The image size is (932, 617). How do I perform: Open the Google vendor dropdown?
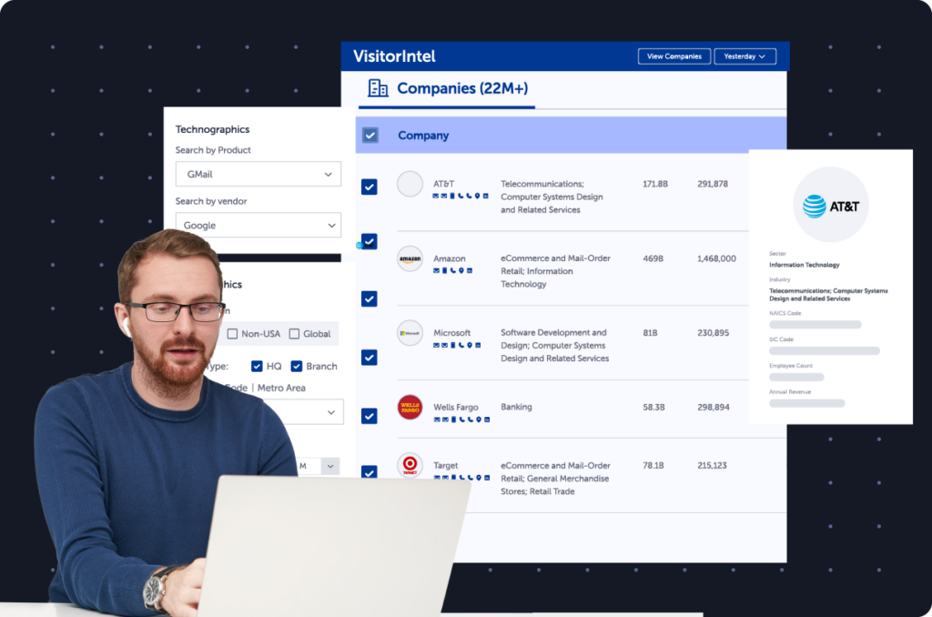(x=258, y=226)
